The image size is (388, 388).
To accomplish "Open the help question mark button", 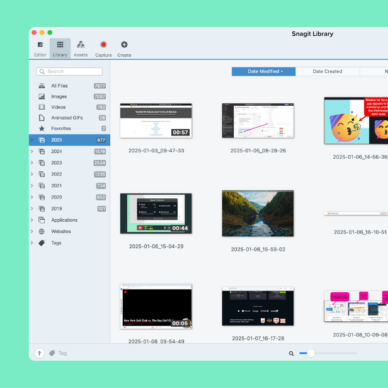I will [39, 353].
